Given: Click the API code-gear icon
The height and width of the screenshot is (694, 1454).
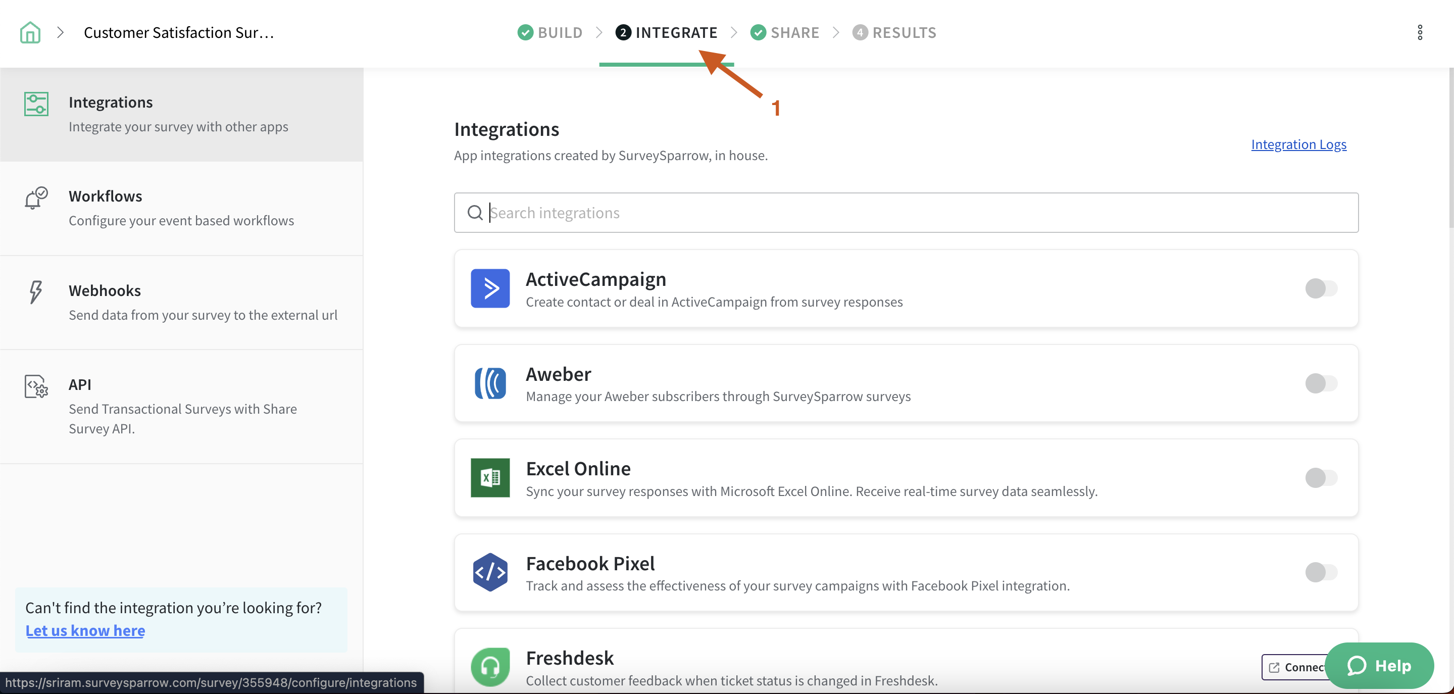Looking at the screenshot, I should (36, 386).
